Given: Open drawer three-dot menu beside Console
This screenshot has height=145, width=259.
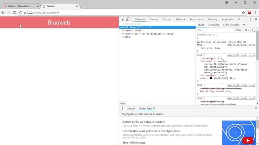Looking at the screenshot, I should 122,108.
